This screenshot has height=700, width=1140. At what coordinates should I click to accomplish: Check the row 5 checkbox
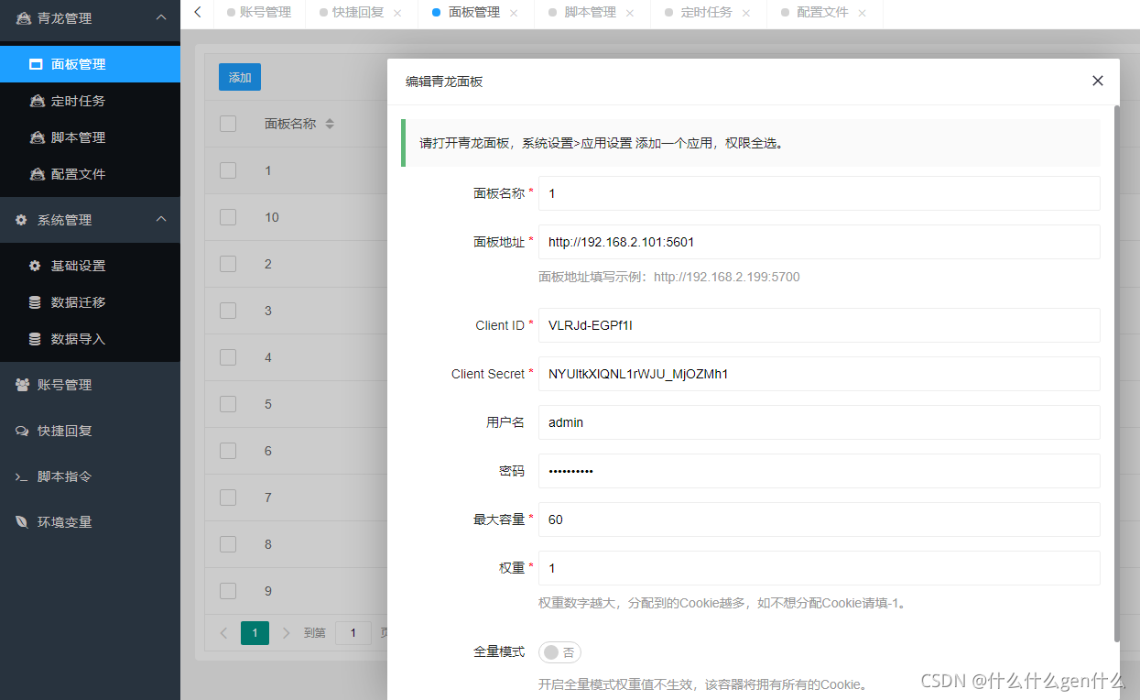point(228,404)
